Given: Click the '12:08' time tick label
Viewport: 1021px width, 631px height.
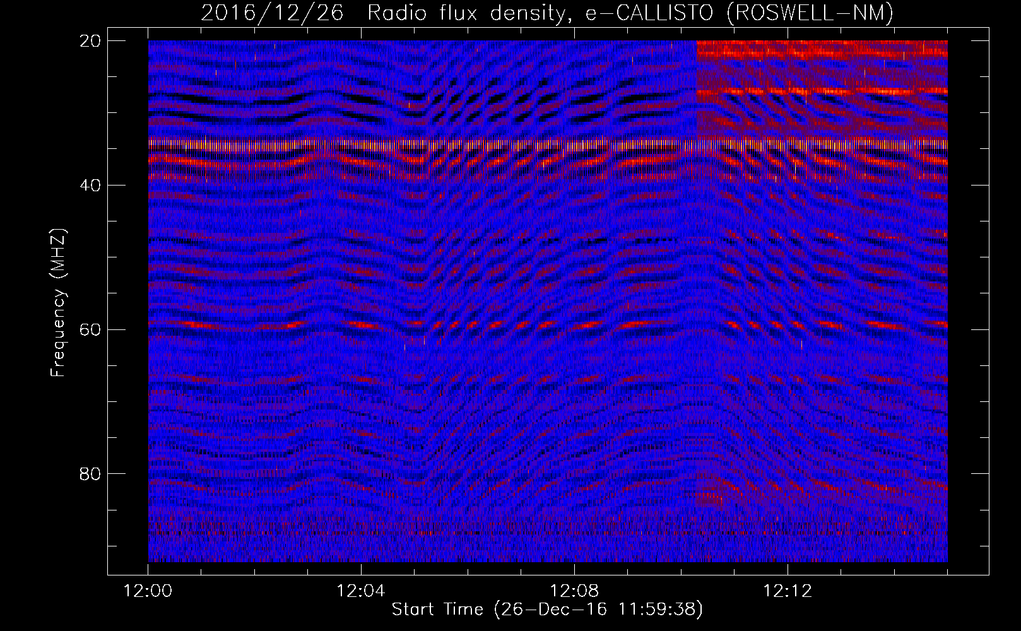Looking at the screenshot, I should point(574,591).
